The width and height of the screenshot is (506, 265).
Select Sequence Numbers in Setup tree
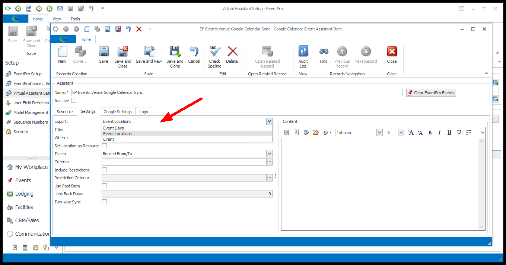click(x=31, y=122)
